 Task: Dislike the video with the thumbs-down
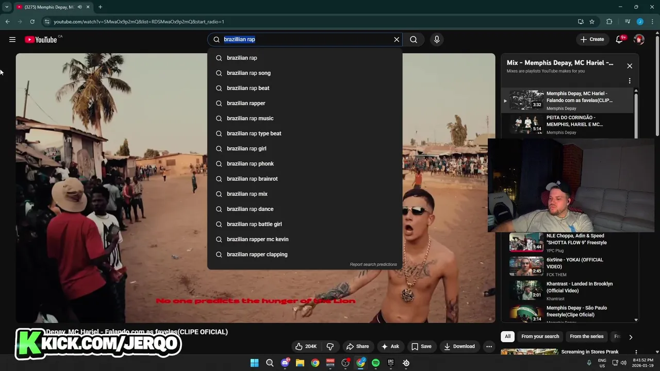tap(330, 346)
